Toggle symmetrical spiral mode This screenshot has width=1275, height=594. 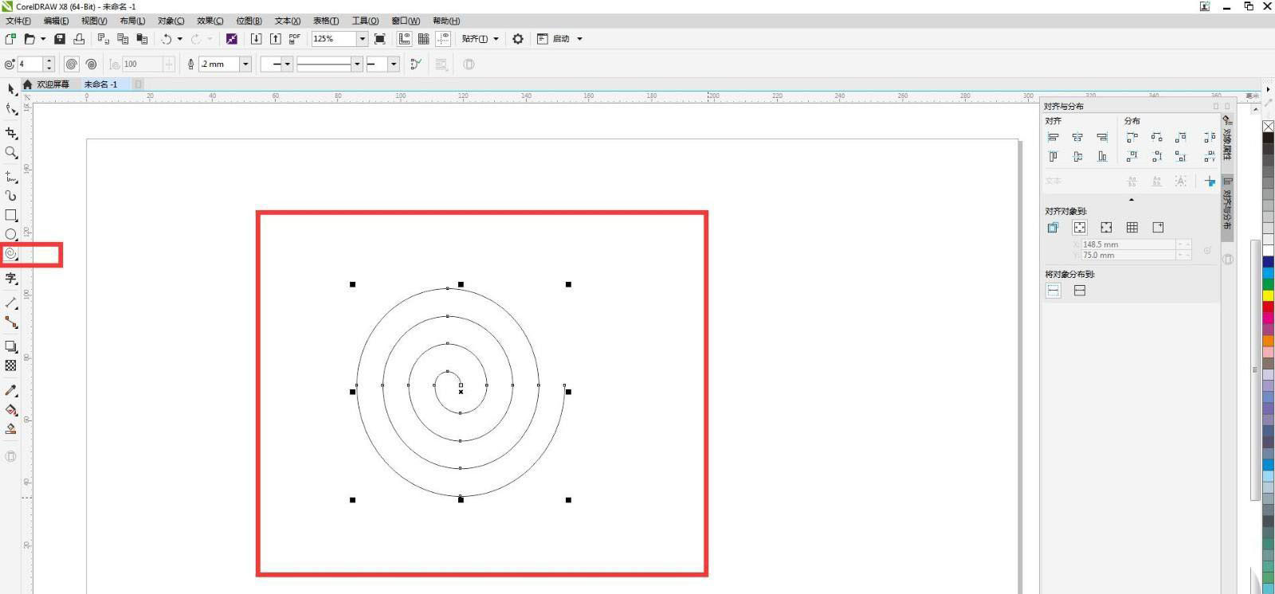(x=71, y=64)
